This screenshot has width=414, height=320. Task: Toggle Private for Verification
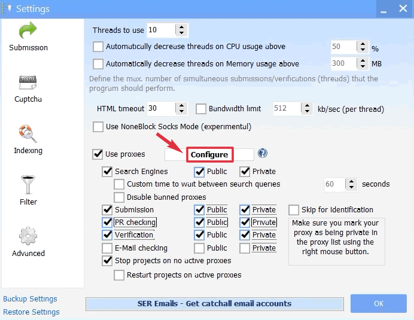click(245, 234)
